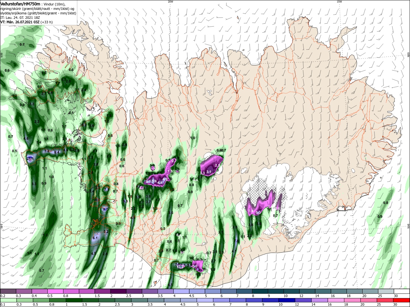Screen dimensions: 410x307
Task: Pick the violet 14 swatch in rain legend
Action: (x=319, y=300)
